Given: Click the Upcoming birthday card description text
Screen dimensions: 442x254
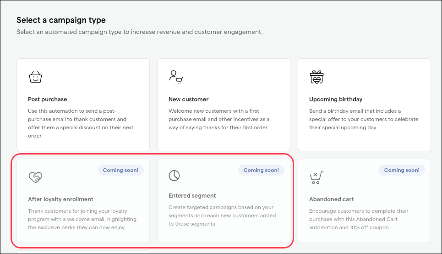Looking at the screenshot, I should (x=364, y=119).
